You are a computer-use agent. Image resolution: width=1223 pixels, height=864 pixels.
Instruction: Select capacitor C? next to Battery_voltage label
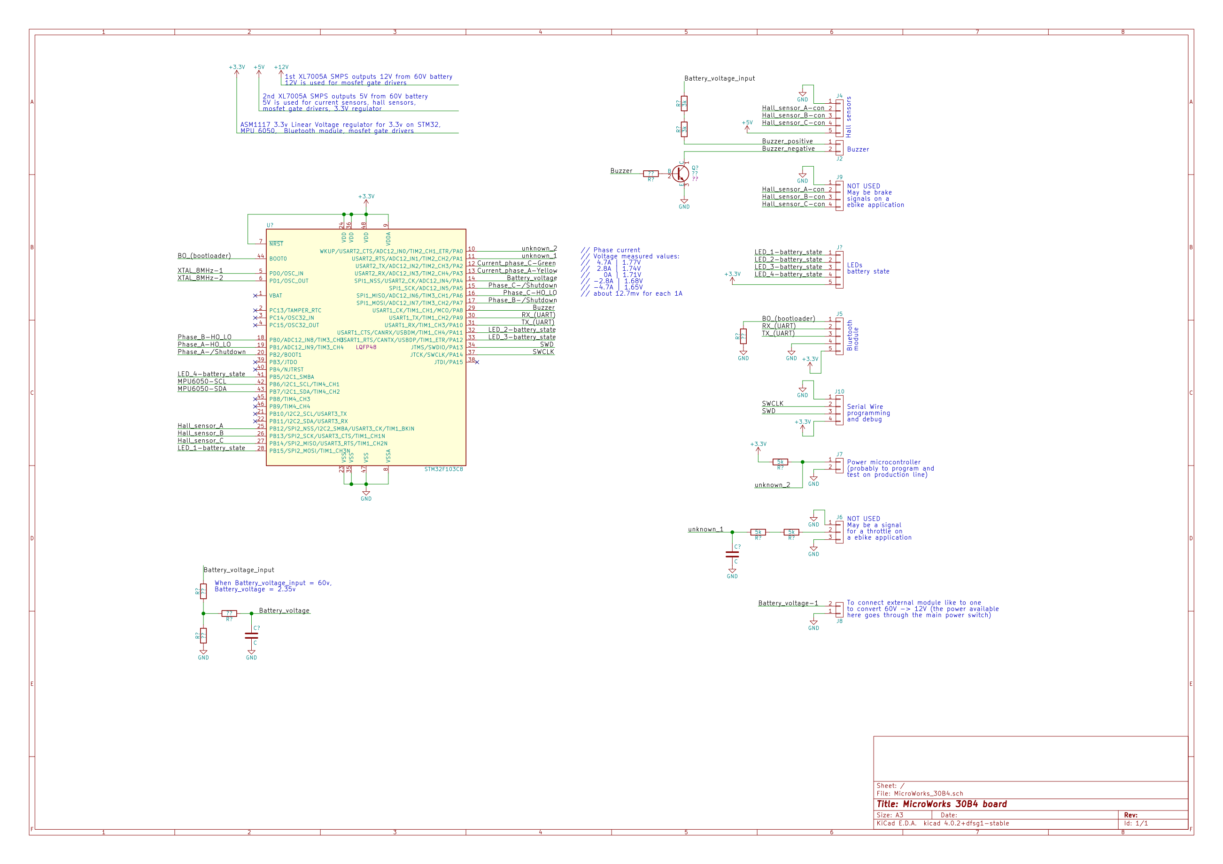point(251,635)
